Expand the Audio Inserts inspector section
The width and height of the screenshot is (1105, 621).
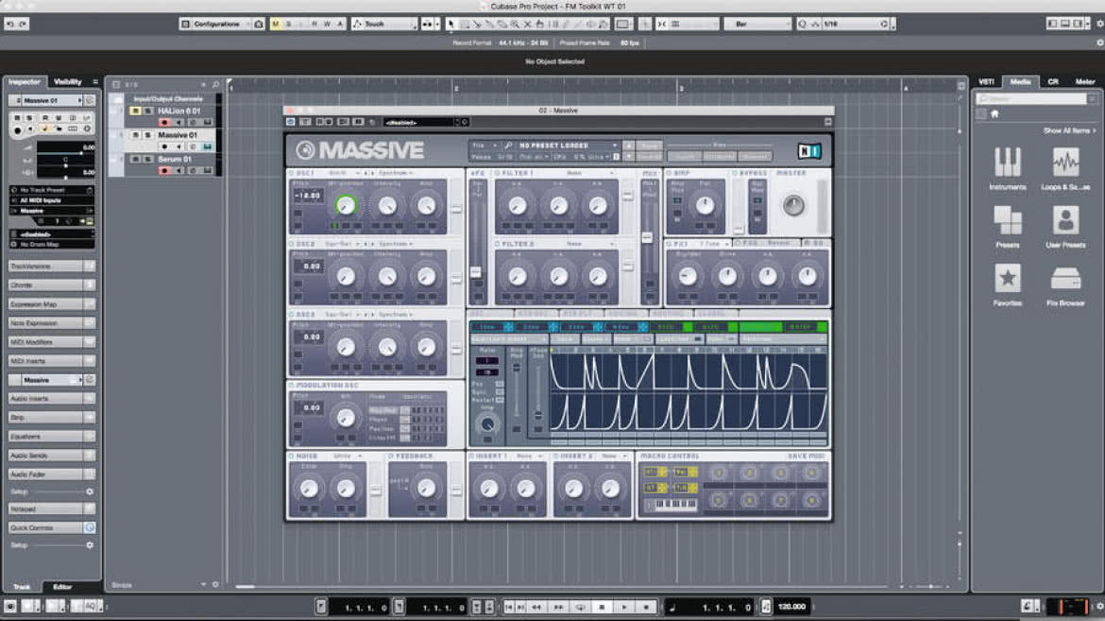pyautogui.click(x=51, y=399)
